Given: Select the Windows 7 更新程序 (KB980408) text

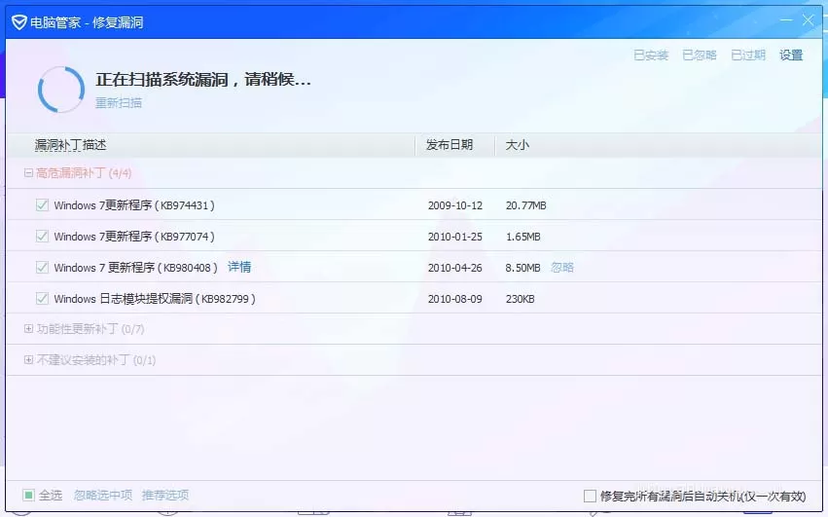Looking at the screenshot, I should [135, 268].
